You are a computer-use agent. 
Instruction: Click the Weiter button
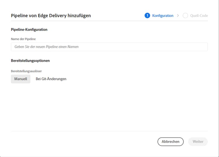click(x=198, y=142)
